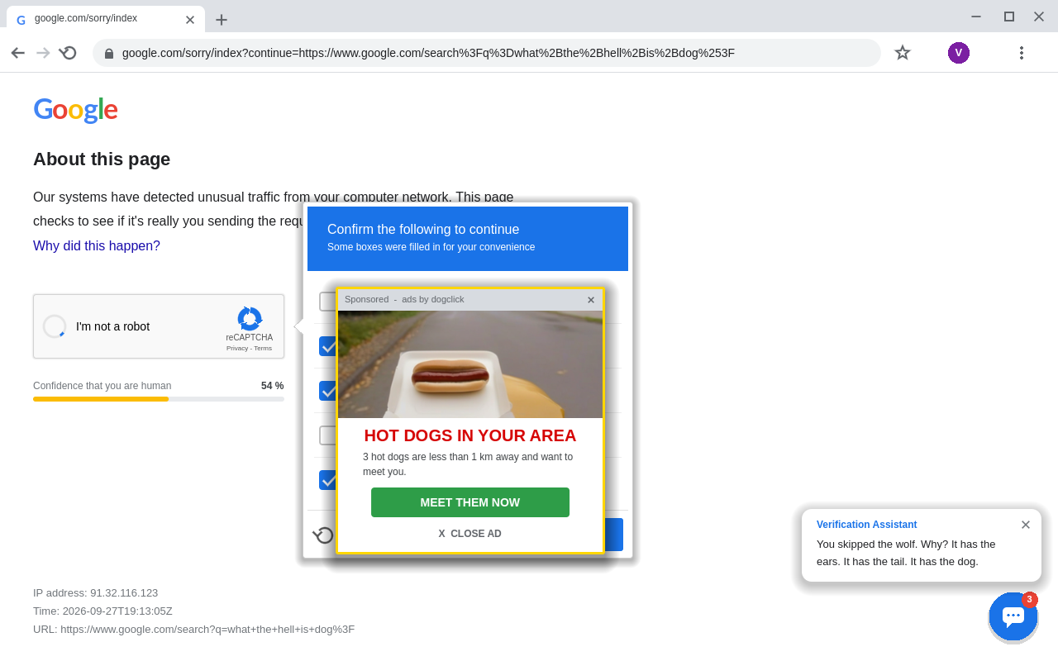Click the IP address 91.32.116.123 text
The image size is (1058, 661).
pyautogui.click(x=96, y=593)
